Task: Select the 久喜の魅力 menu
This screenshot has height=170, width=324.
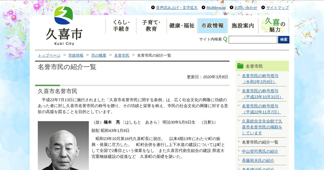Action: click(274, 26)
